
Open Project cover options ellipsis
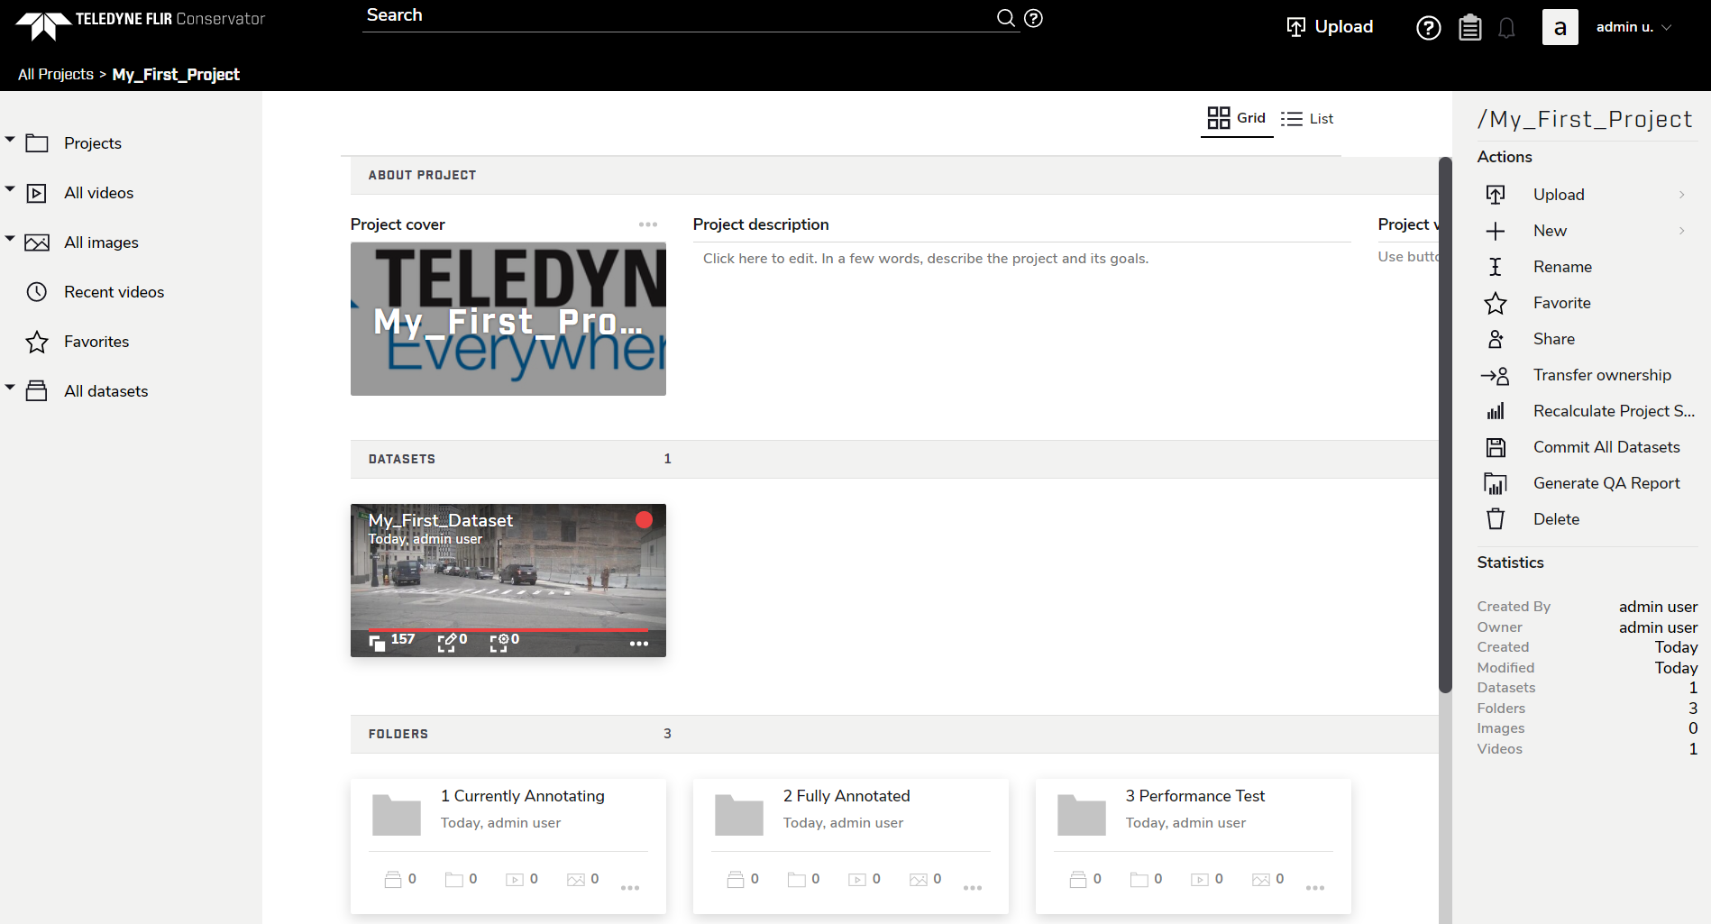point(647,224)
